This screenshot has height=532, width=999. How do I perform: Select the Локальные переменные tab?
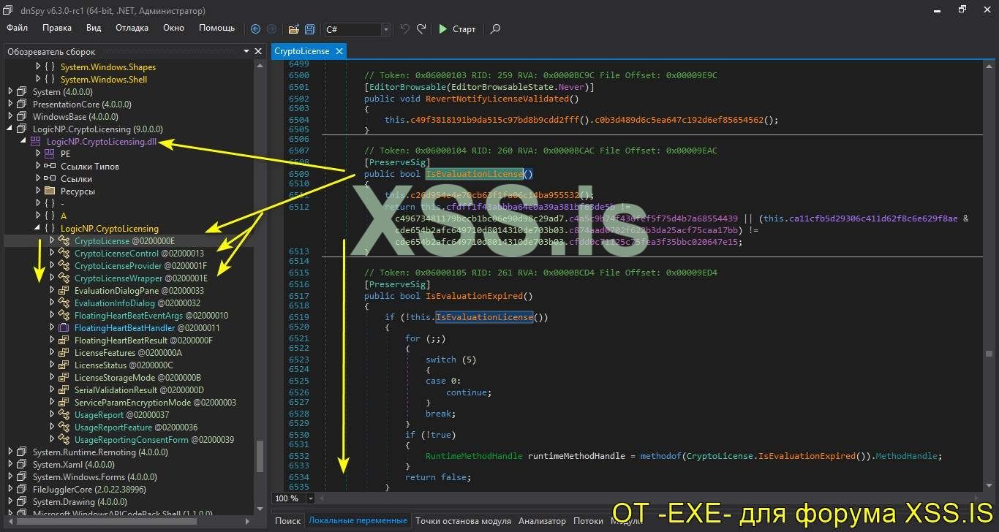click(358, 521)
